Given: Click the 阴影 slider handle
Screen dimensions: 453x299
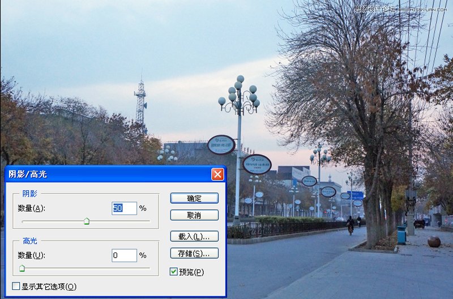Looking at the screenshot, I should [x=87, y=221].
